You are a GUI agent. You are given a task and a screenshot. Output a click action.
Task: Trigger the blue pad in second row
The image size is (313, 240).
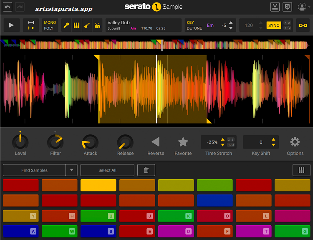click(215, 200)
